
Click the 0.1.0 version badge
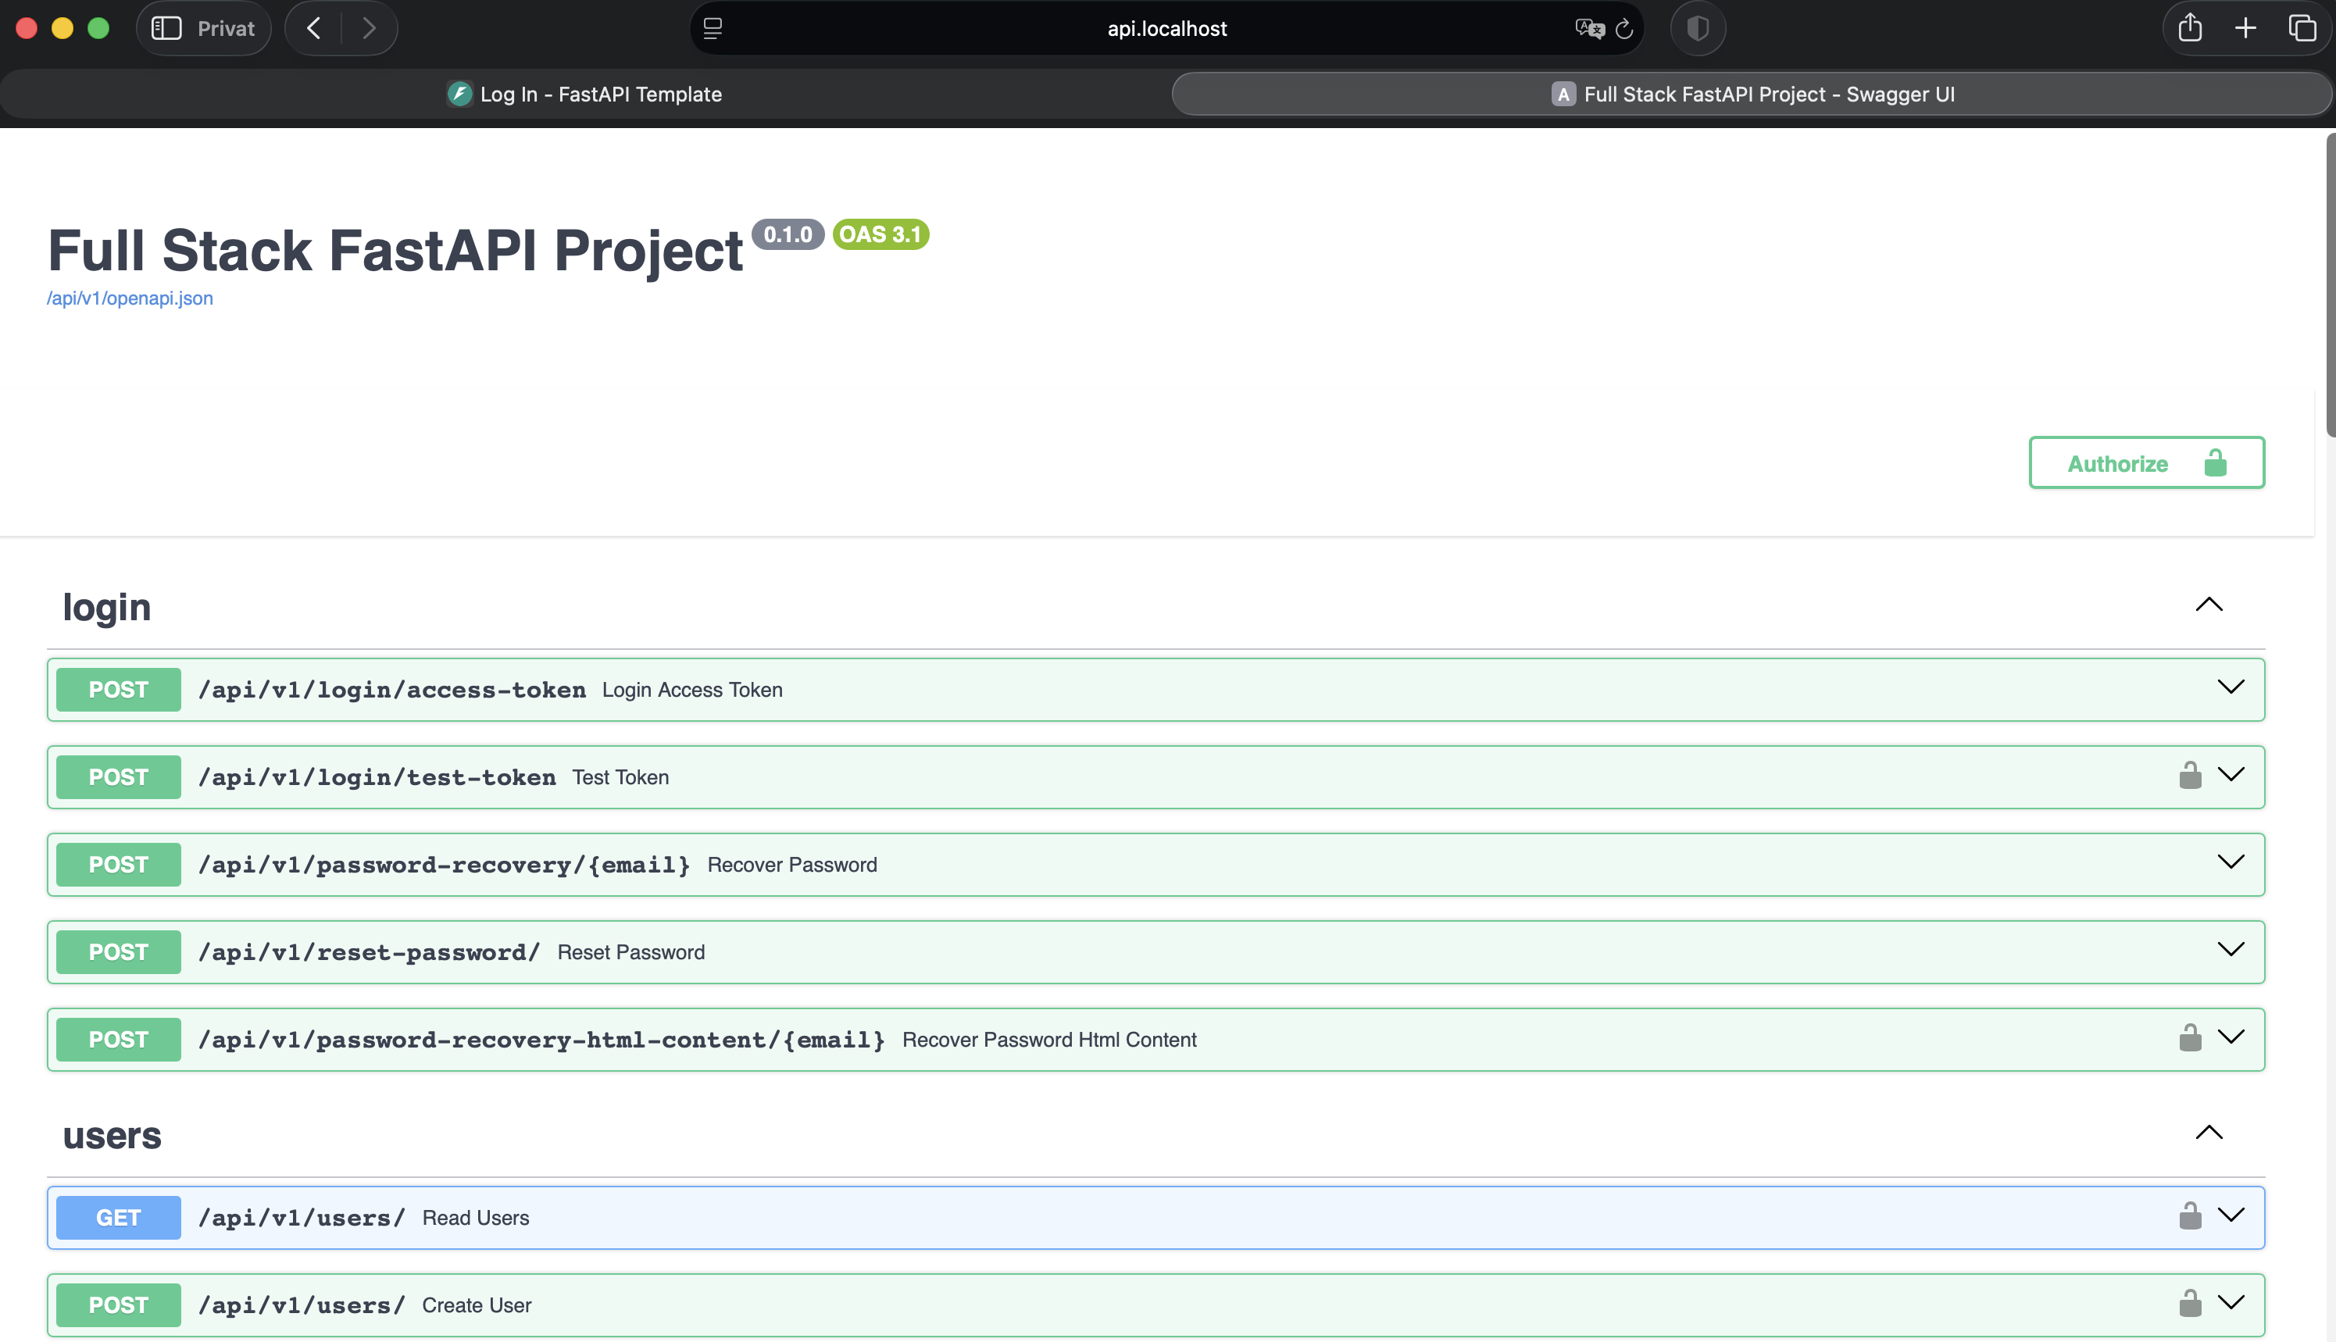[x=788, y=234]
